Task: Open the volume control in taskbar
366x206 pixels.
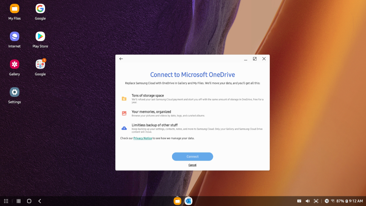Action: [307, 201]
